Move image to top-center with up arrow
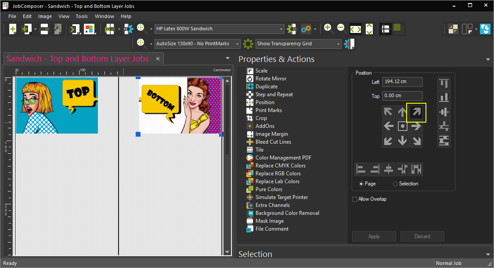 tap(402, 112)
